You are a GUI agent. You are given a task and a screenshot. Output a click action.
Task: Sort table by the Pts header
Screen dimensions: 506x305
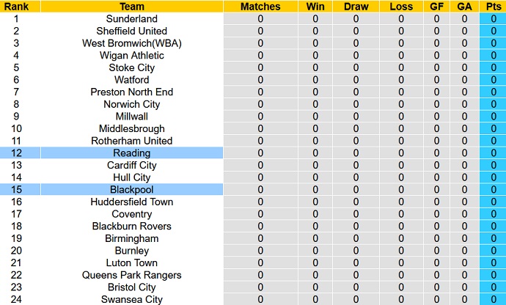[x=493, y=7]
